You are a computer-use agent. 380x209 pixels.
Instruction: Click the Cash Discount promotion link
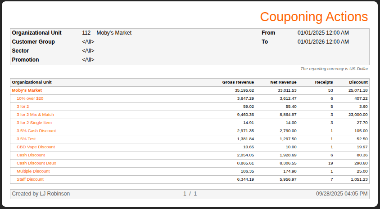tap(31, 155)
